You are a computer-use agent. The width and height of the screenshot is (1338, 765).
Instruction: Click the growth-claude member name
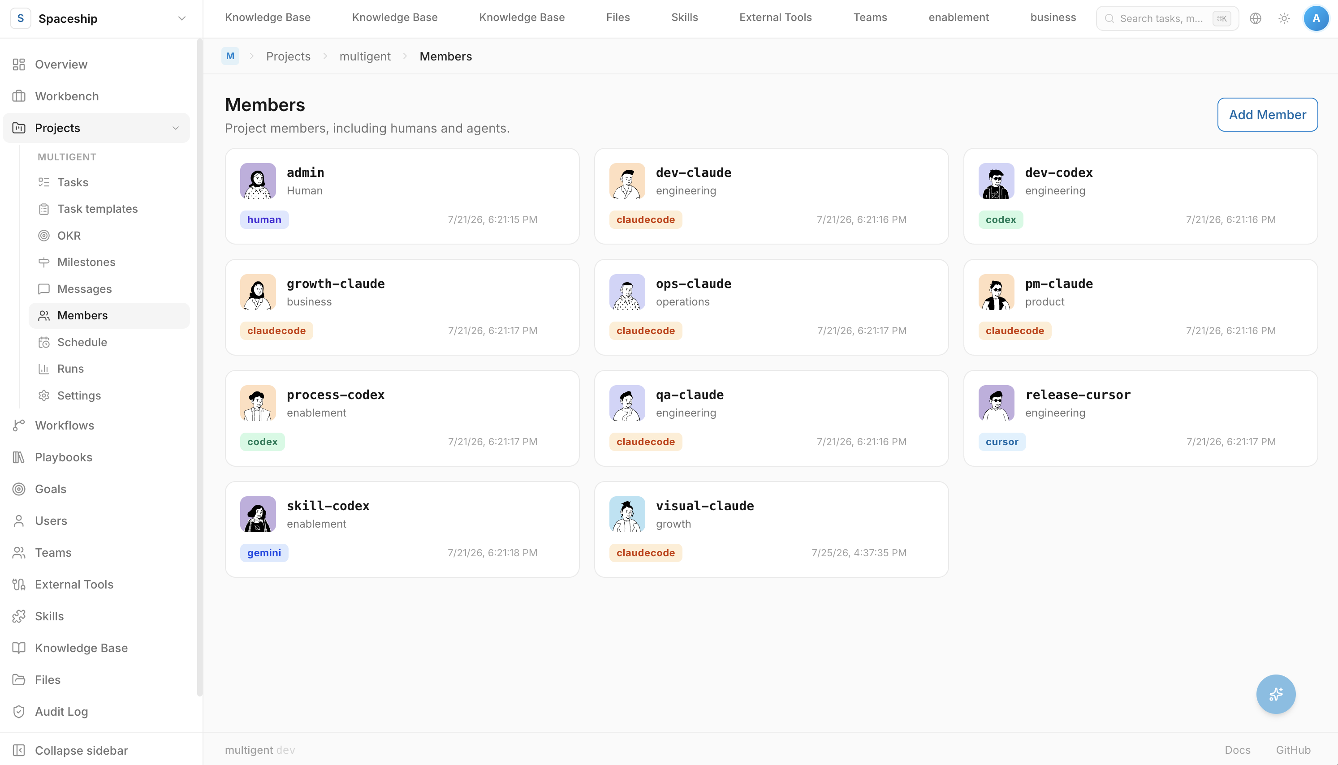[x=335, y=284]
